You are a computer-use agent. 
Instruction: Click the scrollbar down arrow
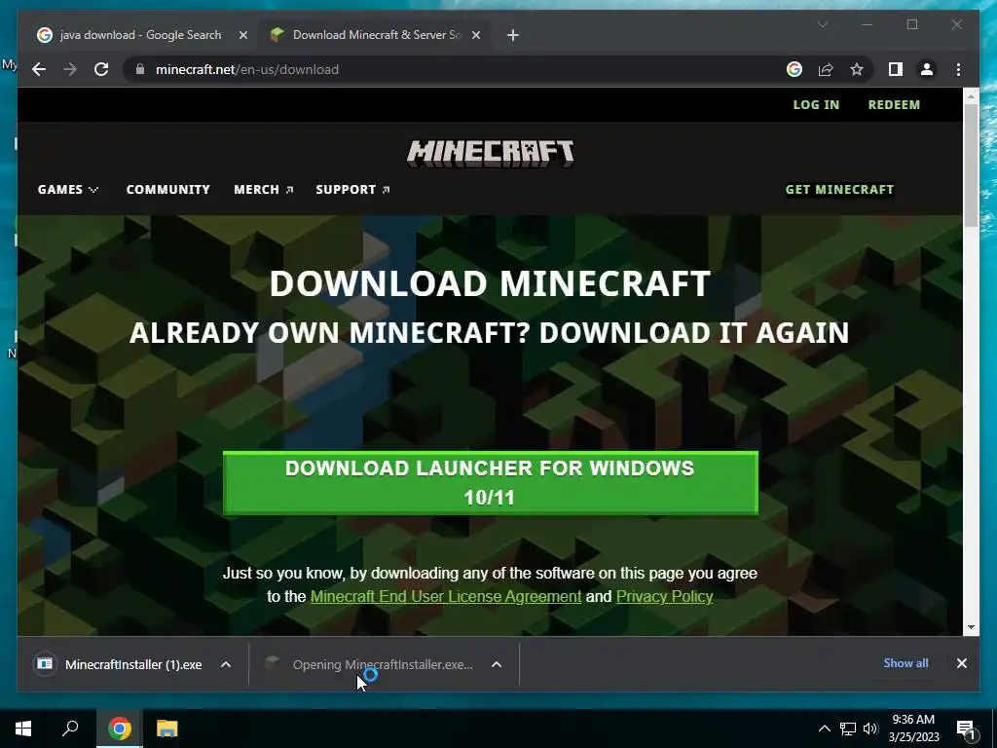pyautogui.click(x=971, y=627)
